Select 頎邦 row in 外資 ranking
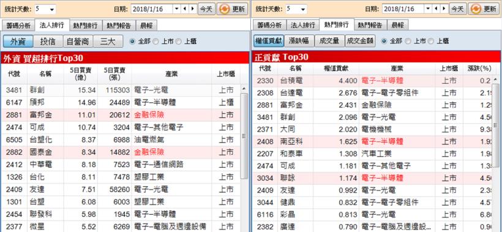The height and width of the screenshot is (232, 502). [x=121, y=102]
